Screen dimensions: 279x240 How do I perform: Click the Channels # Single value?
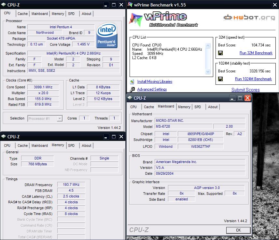pos(105,158)
